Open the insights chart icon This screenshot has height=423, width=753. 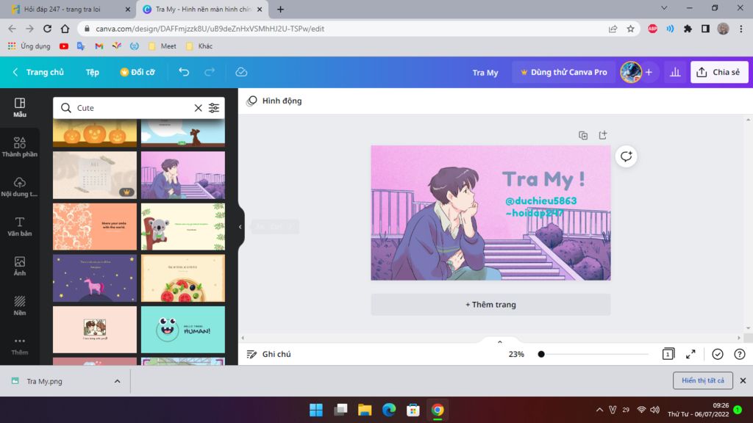(675, 72)
